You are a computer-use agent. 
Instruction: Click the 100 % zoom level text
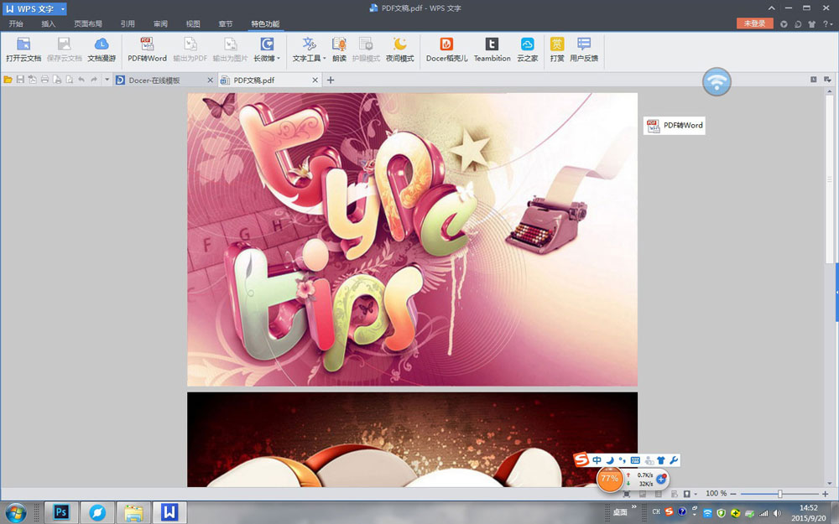pyautogui.click(x=716, y=494)
